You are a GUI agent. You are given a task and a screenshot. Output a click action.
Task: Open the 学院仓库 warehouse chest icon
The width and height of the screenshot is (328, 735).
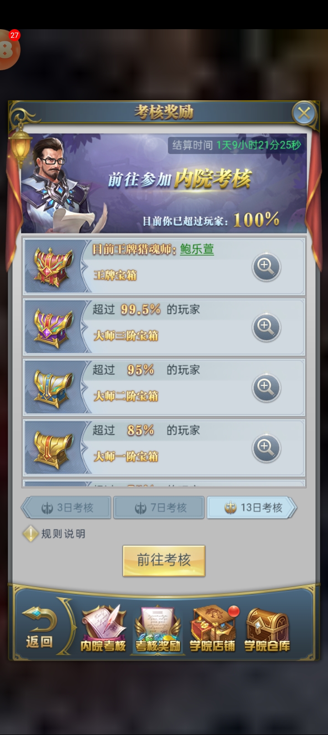(267, 628)
